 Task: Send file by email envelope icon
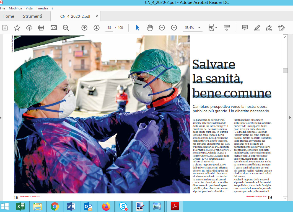[53, 27]
